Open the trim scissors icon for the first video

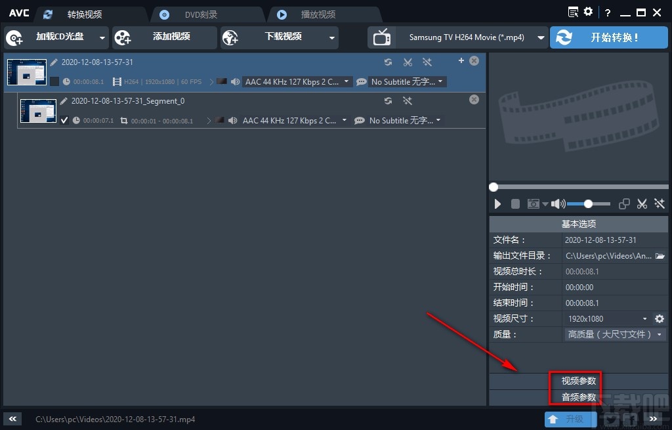click(x=408, y=62)
